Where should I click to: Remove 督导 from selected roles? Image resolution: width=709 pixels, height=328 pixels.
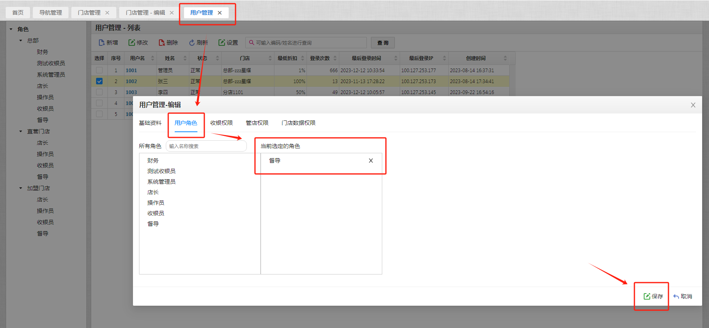click(371, 161)
